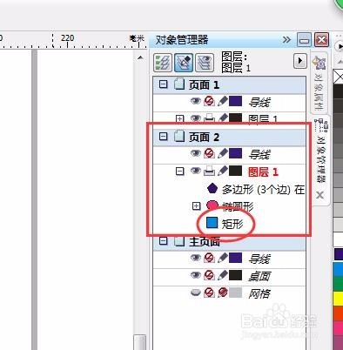Select the blue 矩形 rectangle icon
Screen dimensions: 343x350
pyautogui.click(x=212, y=223)
